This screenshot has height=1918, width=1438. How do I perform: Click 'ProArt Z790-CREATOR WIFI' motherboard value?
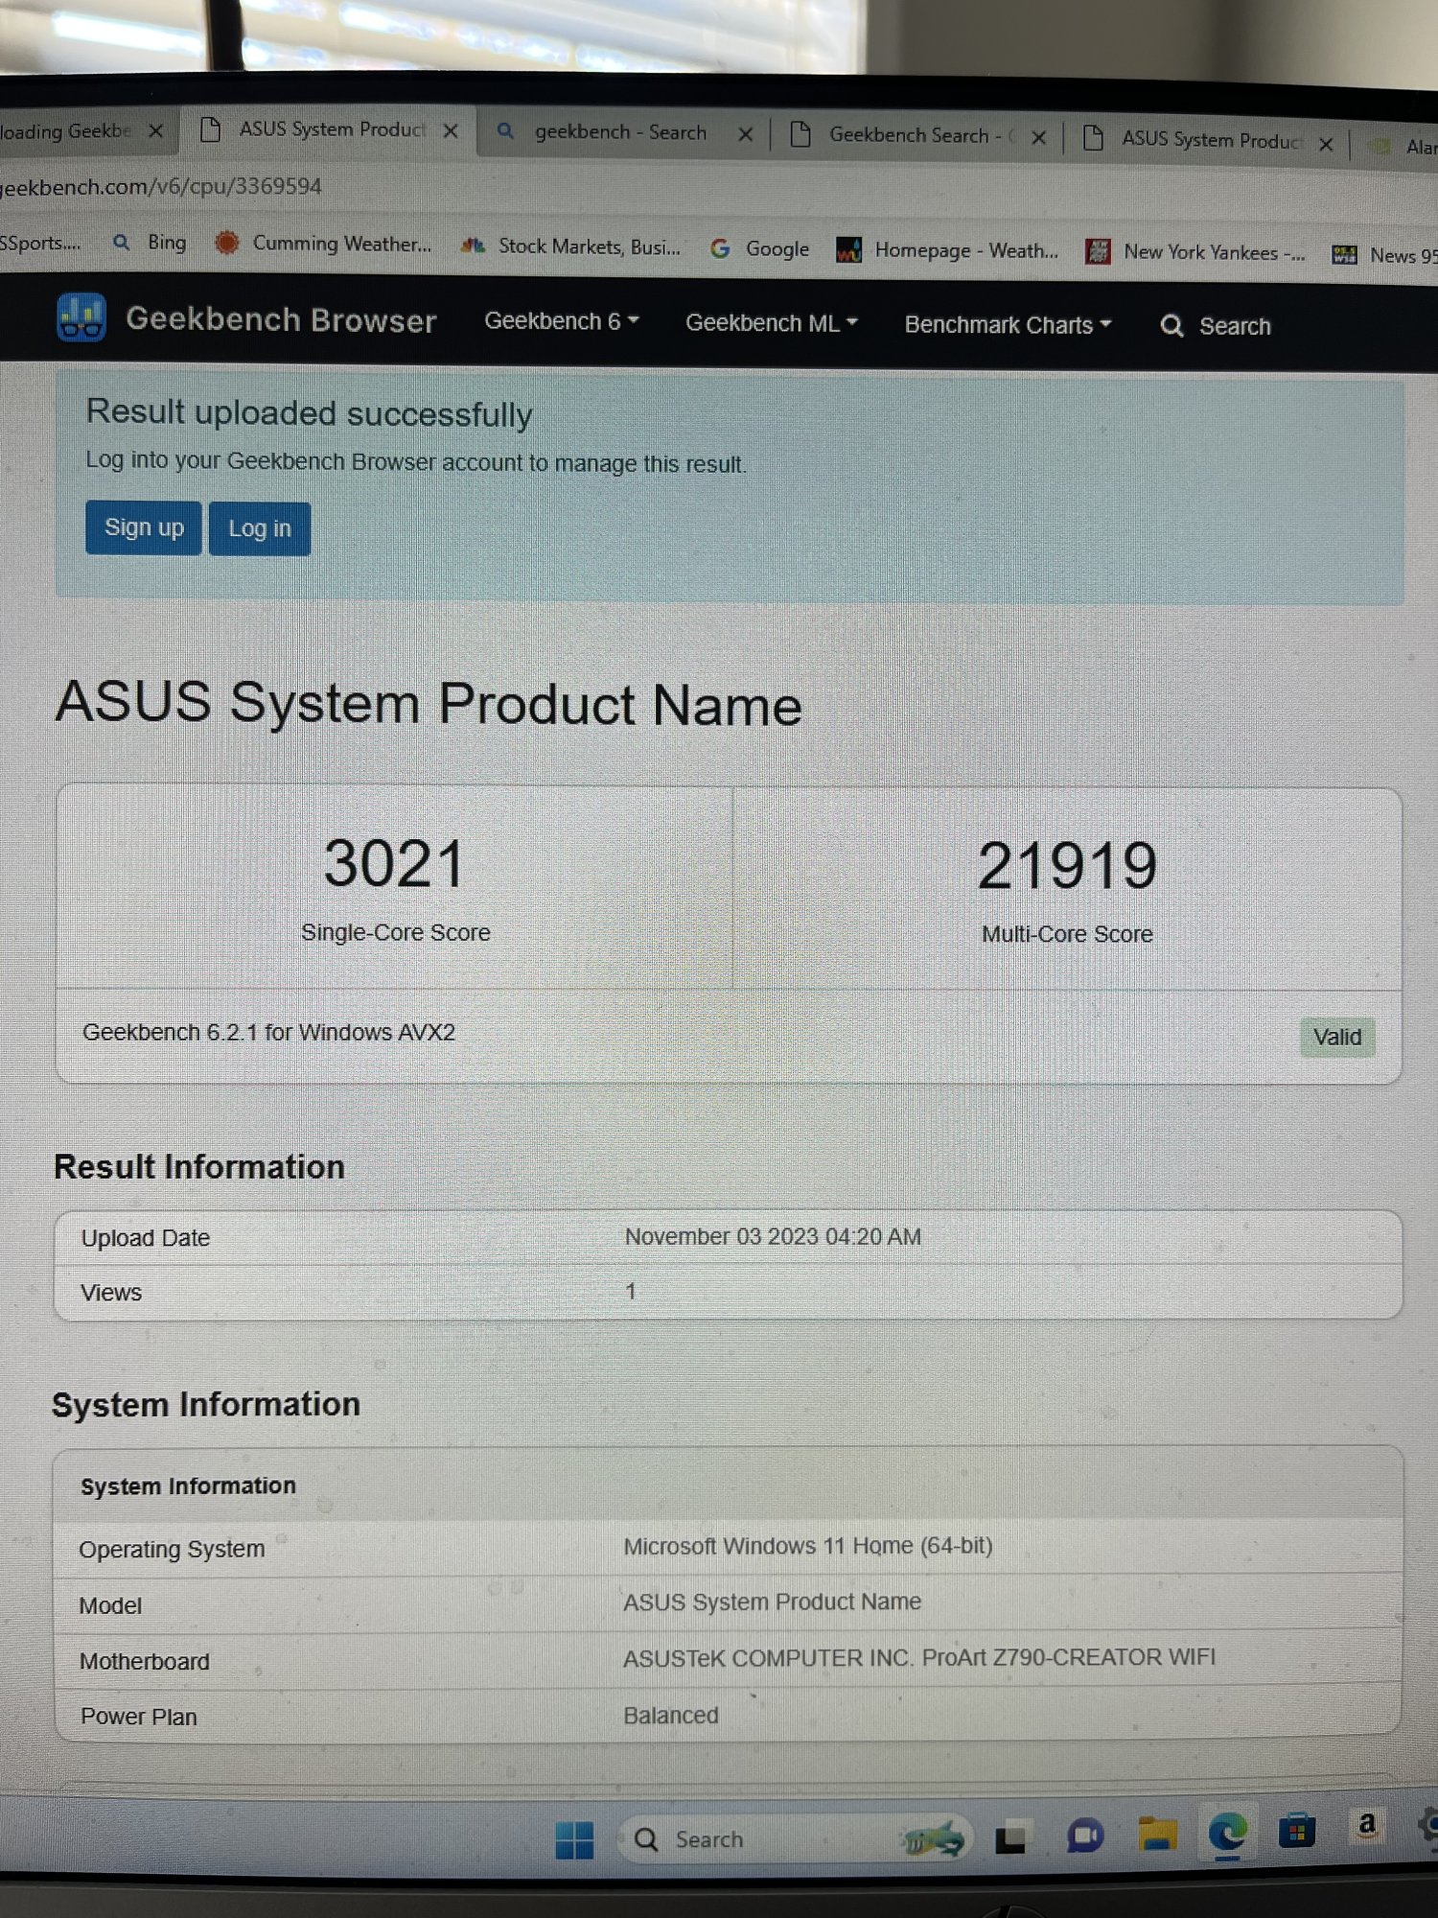[1068, 1658]
